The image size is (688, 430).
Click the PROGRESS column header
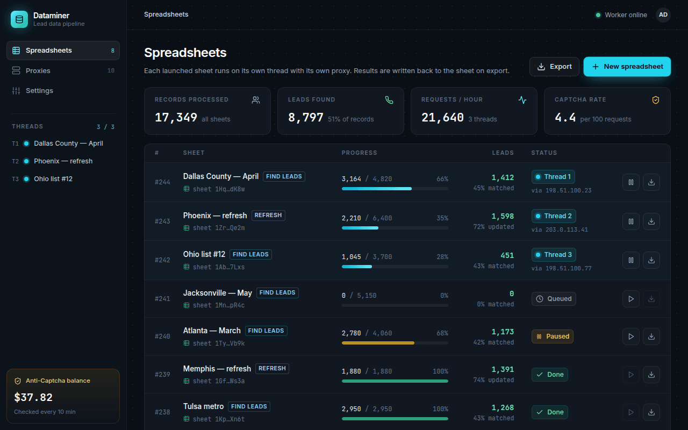tap(359, 153)
